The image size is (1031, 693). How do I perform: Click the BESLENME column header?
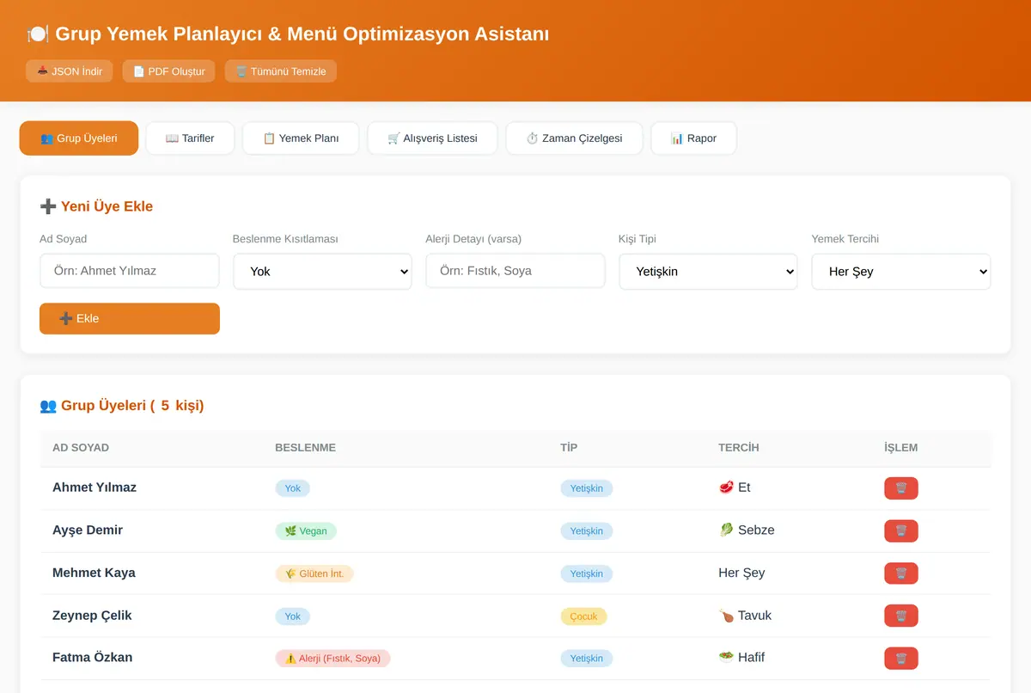tap(305, 448)
